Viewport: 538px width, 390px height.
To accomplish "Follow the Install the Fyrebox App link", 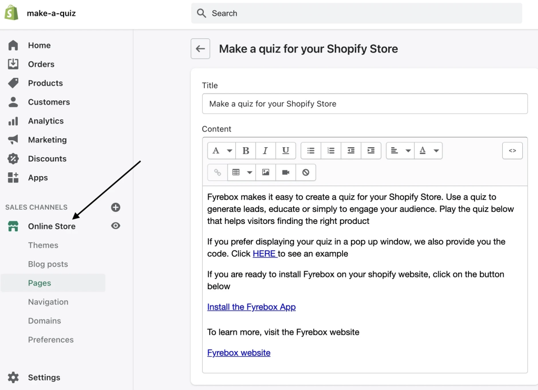I will 251,307.
